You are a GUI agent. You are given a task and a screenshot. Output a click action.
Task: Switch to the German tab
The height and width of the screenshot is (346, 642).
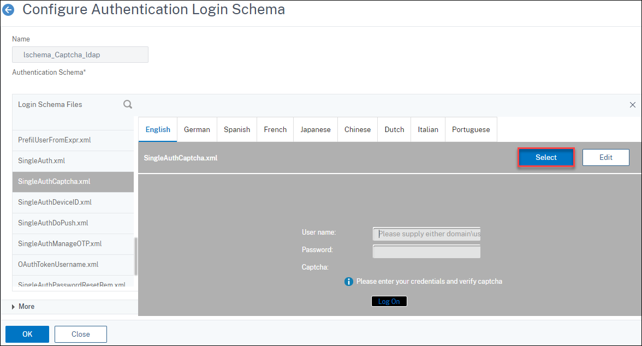point(197,129)
